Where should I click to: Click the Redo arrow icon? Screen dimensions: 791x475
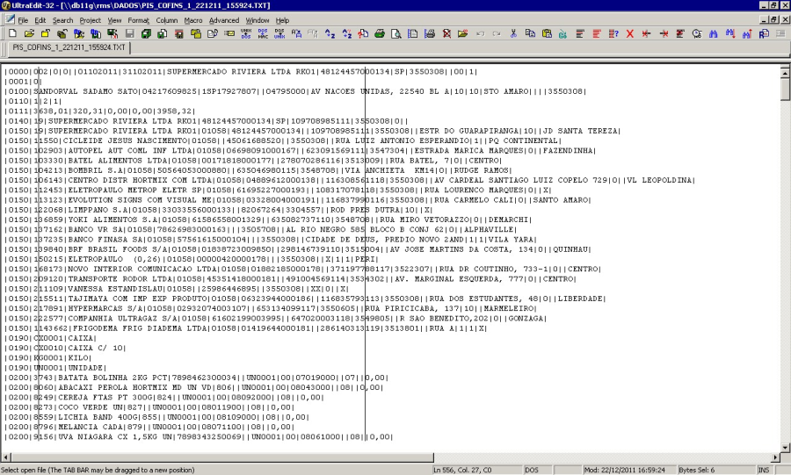[497, 33]
